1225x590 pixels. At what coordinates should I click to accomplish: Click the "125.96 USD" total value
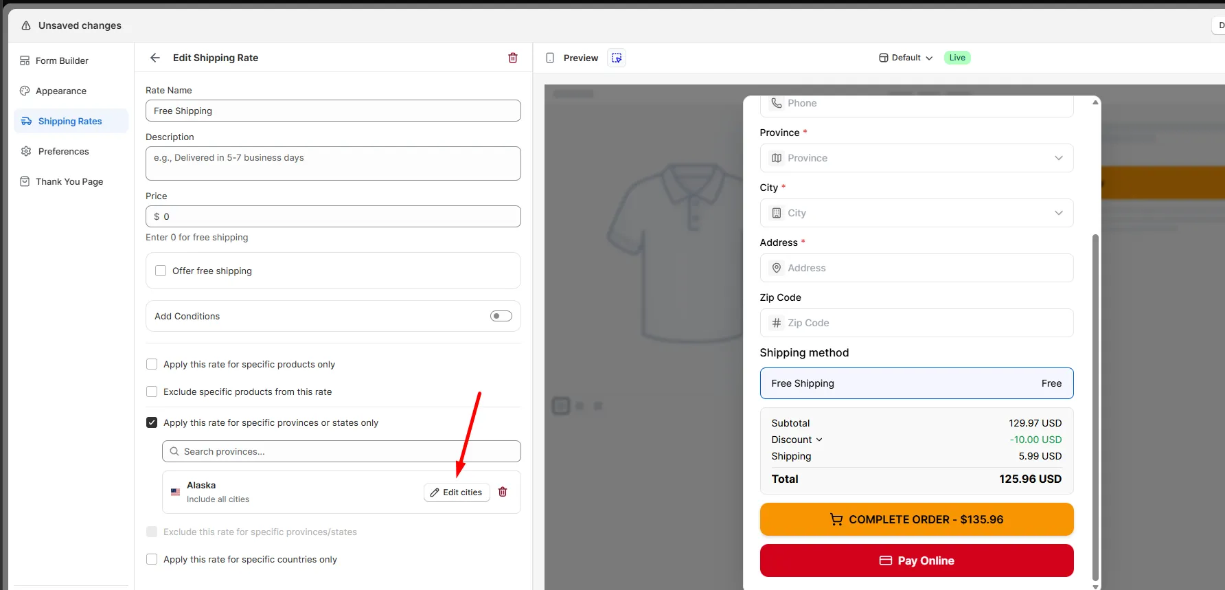[1030, 479]
